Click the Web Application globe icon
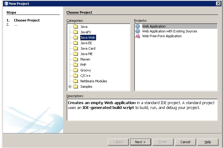The width and height of the screenshot is (223, 148). pos(138,26)
